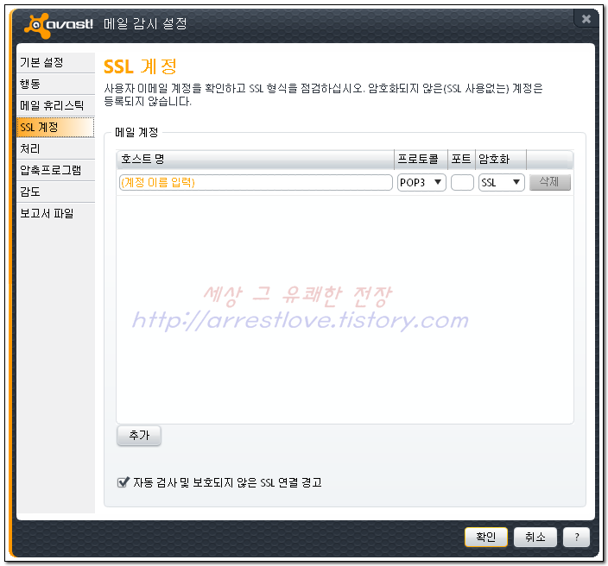Click the 계정 이름 입력 host name field
Screen dimensions: 608x566
pyautogui.click(x=256, y=182)
